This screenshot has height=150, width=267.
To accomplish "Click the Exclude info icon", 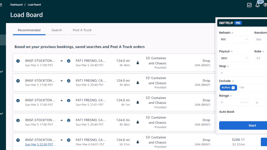I will (233, 81).
